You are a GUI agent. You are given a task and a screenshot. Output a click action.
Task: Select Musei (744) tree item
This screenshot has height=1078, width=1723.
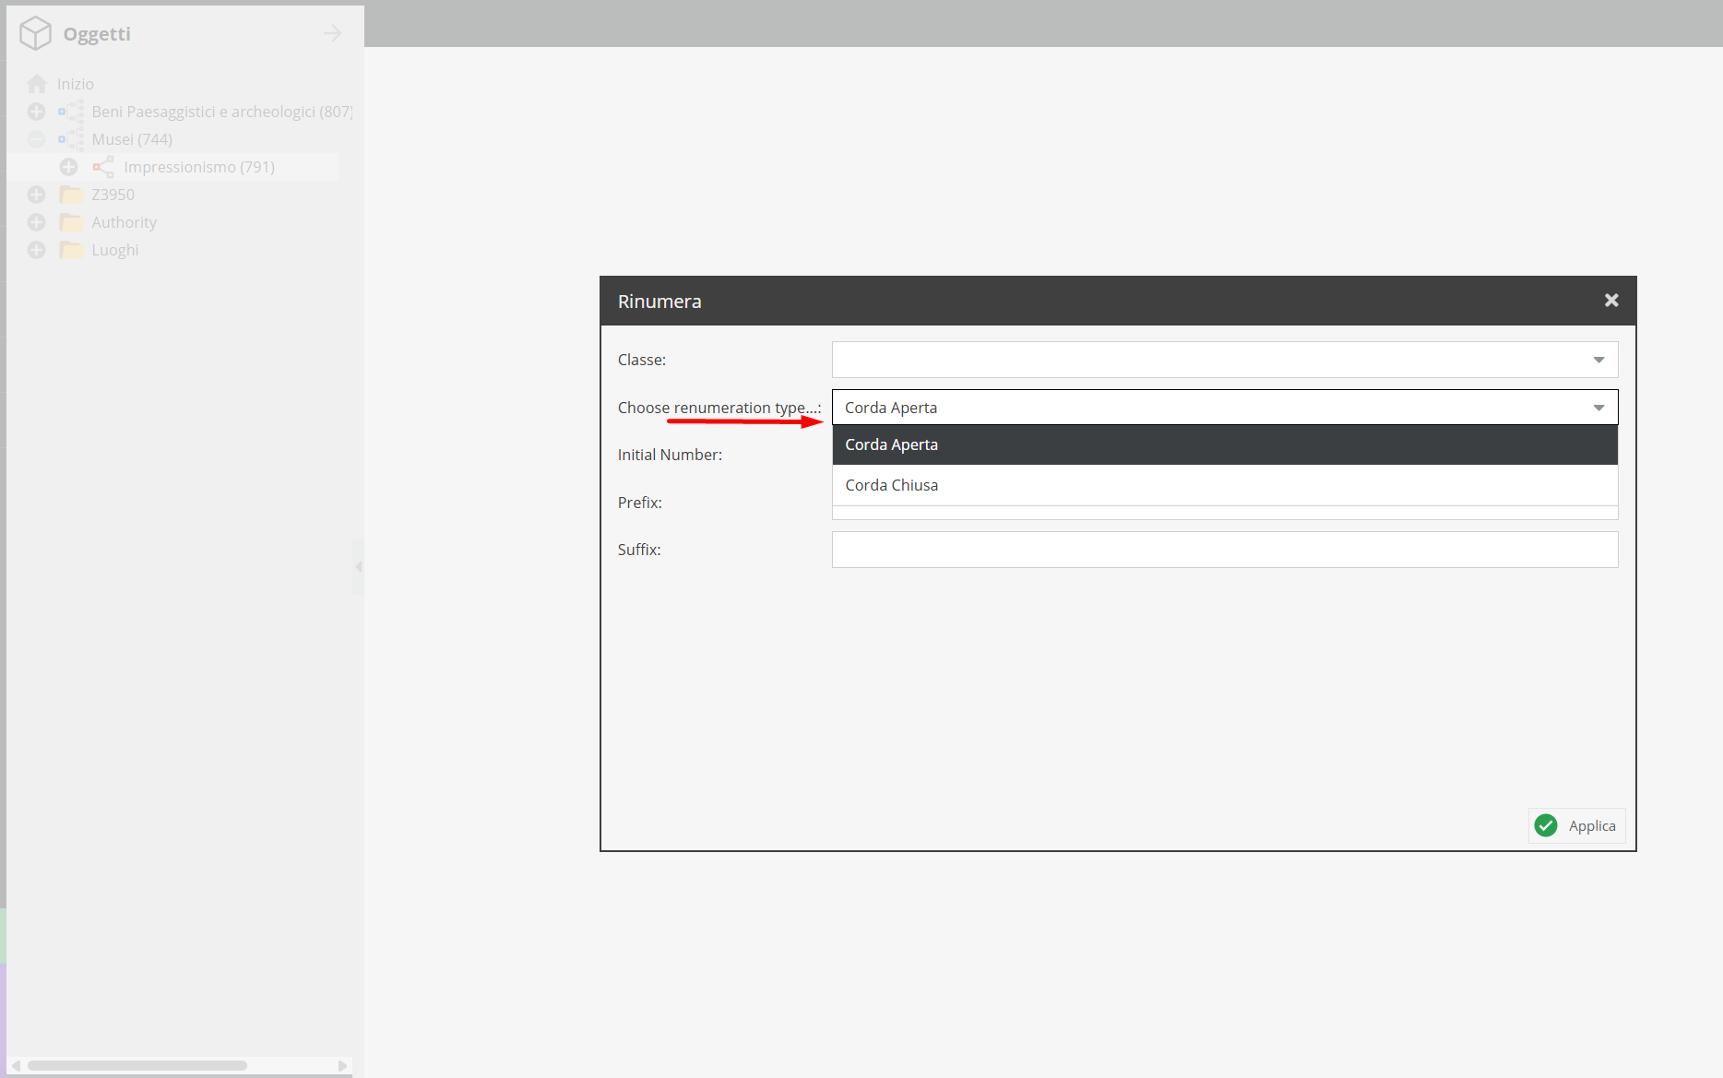click(132, 139)
